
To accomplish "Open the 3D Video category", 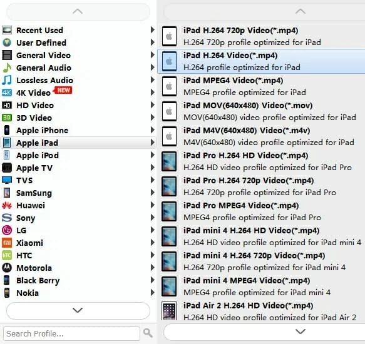I will click(x=78, y=118).
